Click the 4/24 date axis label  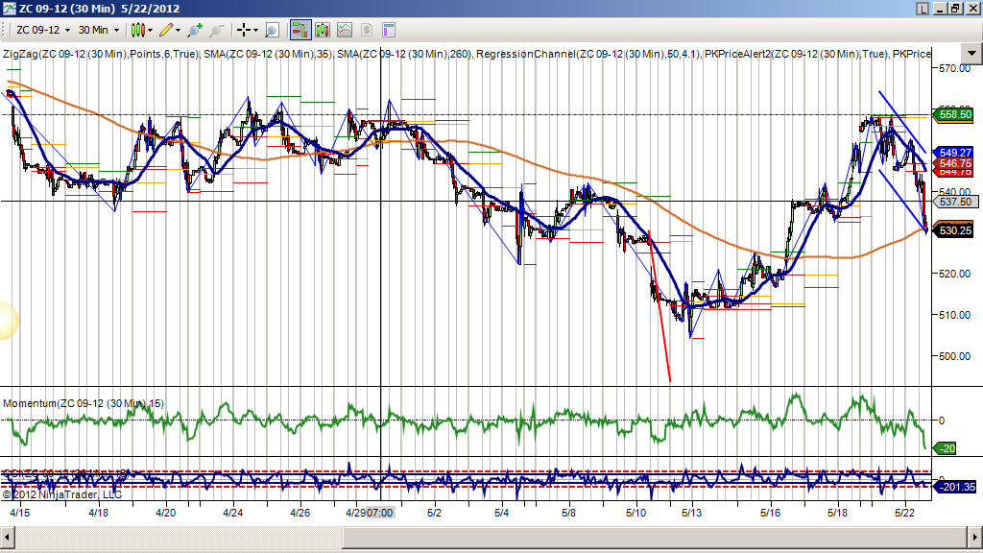point(232,513)
